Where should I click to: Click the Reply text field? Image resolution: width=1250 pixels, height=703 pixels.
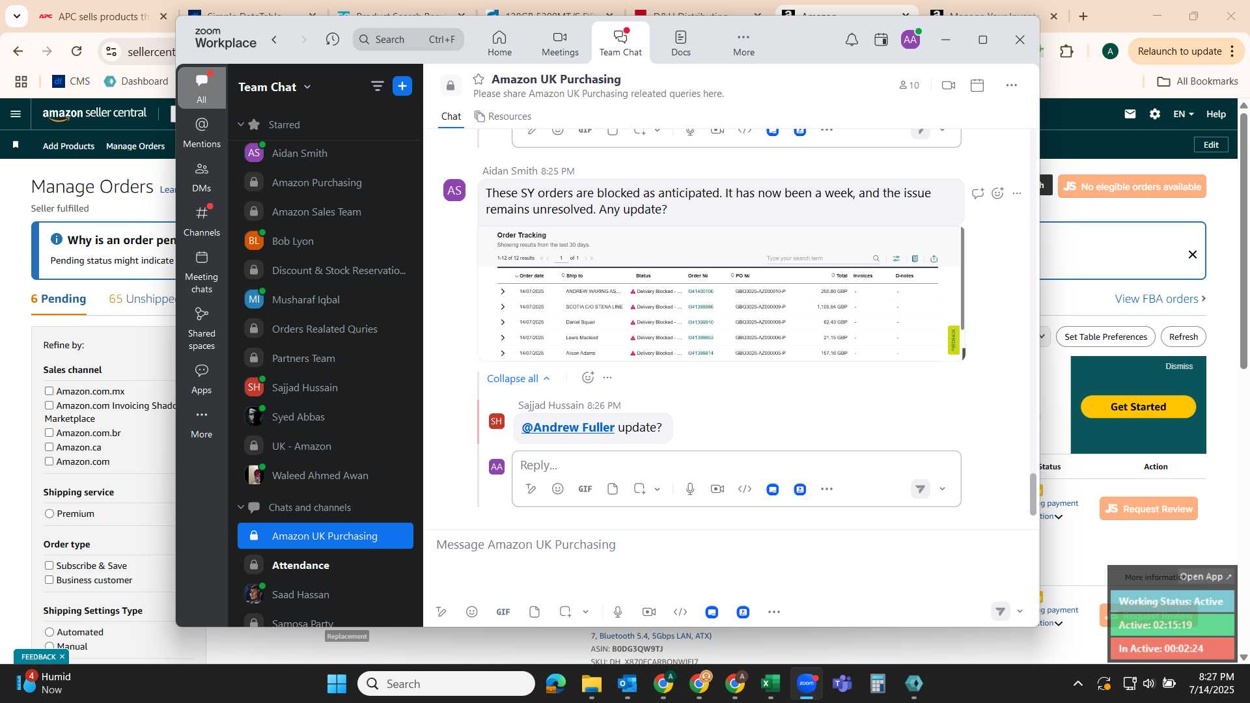(x=736, y=465)
